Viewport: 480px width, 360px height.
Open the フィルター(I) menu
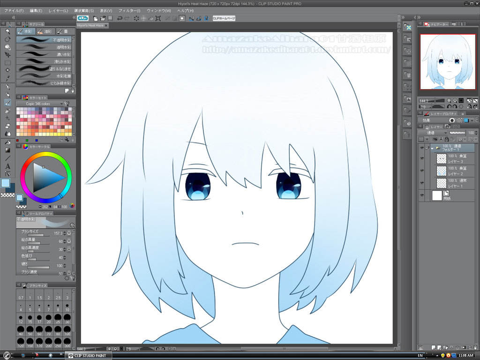[x=129, y=10]
